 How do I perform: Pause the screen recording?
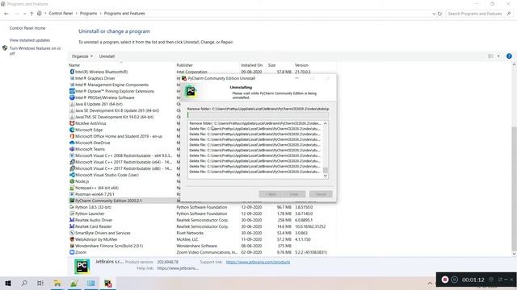tap(454, 280)
